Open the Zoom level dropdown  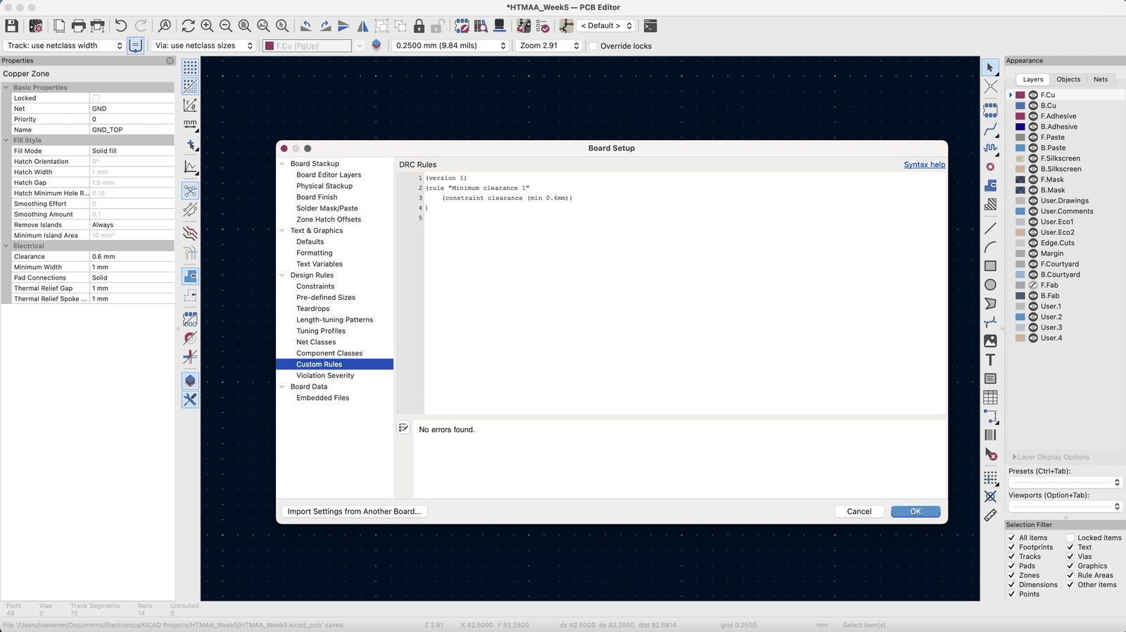click(x=550, y=46)
